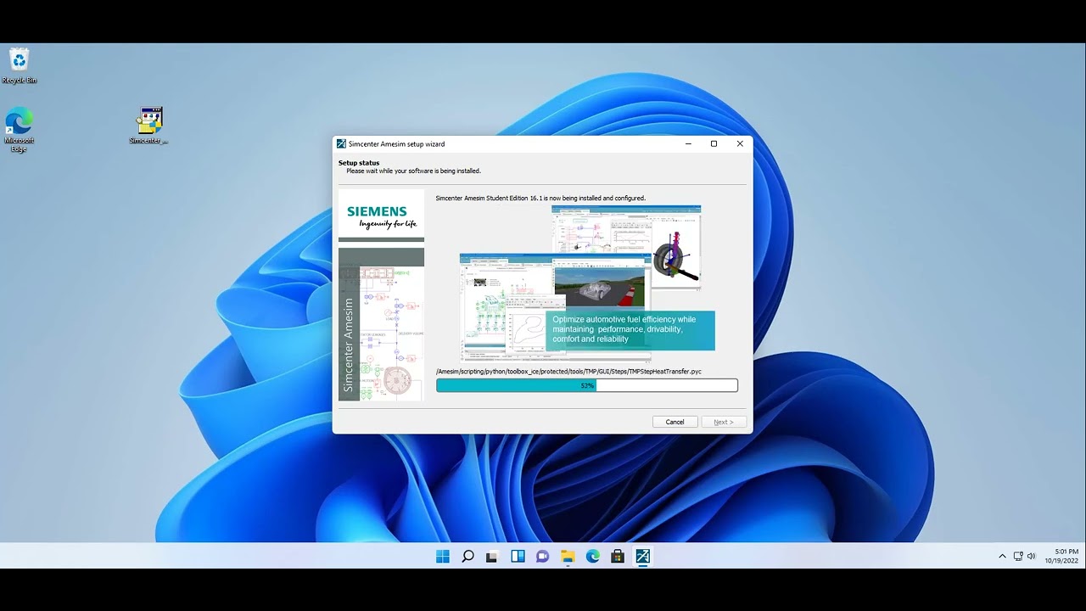Click the automotive fuel efficiency banner
The image size is (1086, 611).
click(x=630, y=329)
